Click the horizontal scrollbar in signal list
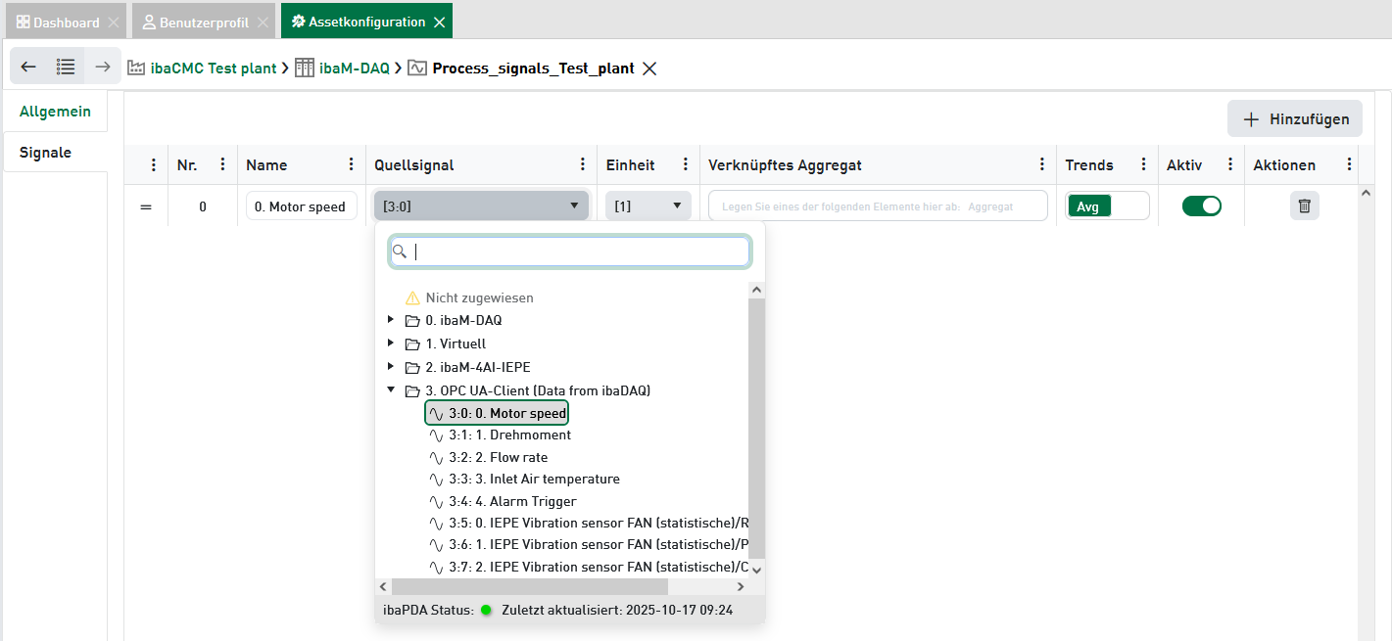The image size is (1392, 641). pyautogui.click(x=529, y=586)
